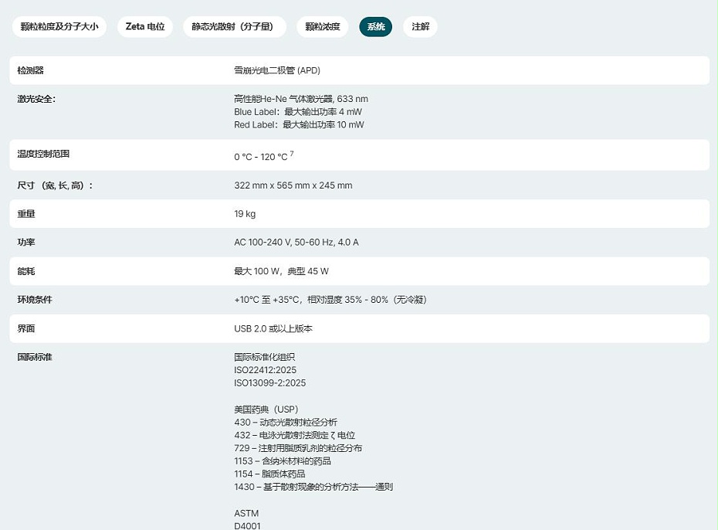The height and width of the screenshot is (530, 718).
Task: Switch to the Zeta 电位 tab
Action: [x=145, y=27]
